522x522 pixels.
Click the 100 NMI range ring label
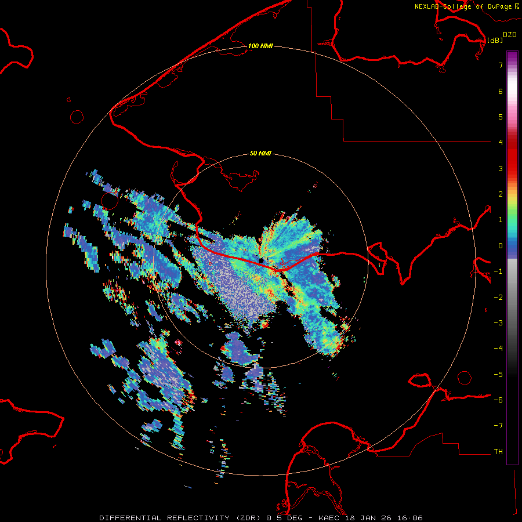[x=260, y=46]
